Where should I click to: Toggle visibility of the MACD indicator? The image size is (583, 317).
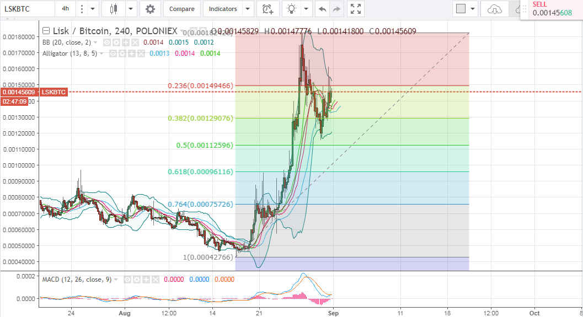point(127,280)
